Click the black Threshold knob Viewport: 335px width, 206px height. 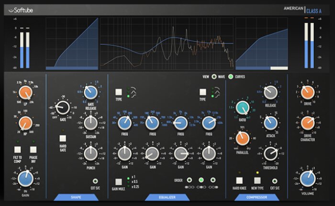[270, 154]
